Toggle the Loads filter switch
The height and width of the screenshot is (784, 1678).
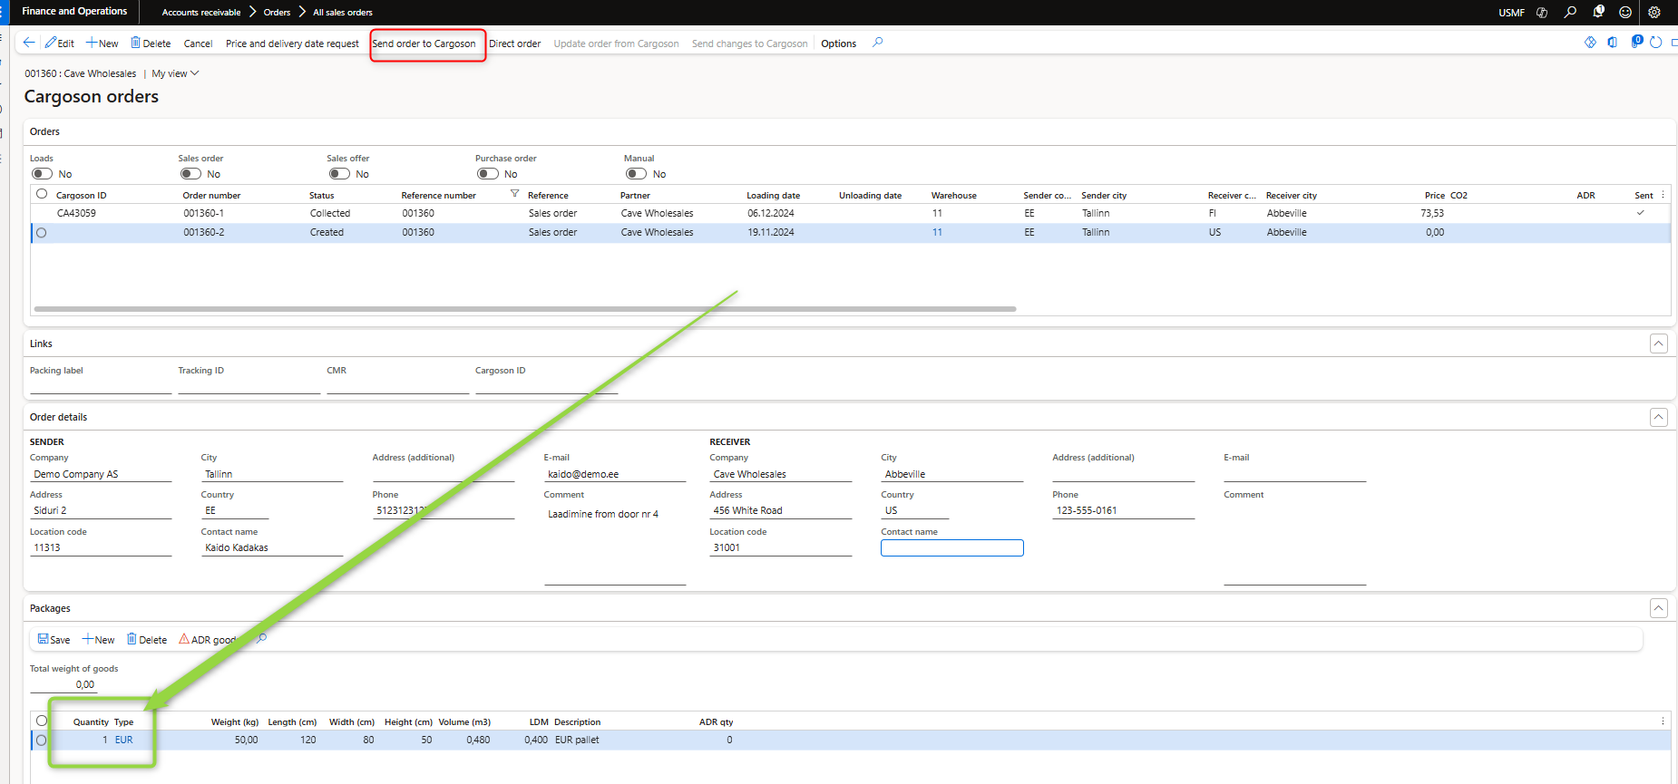(42, 173)
